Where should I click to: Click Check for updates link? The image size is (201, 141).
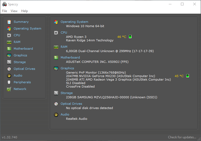pos(182,137)
